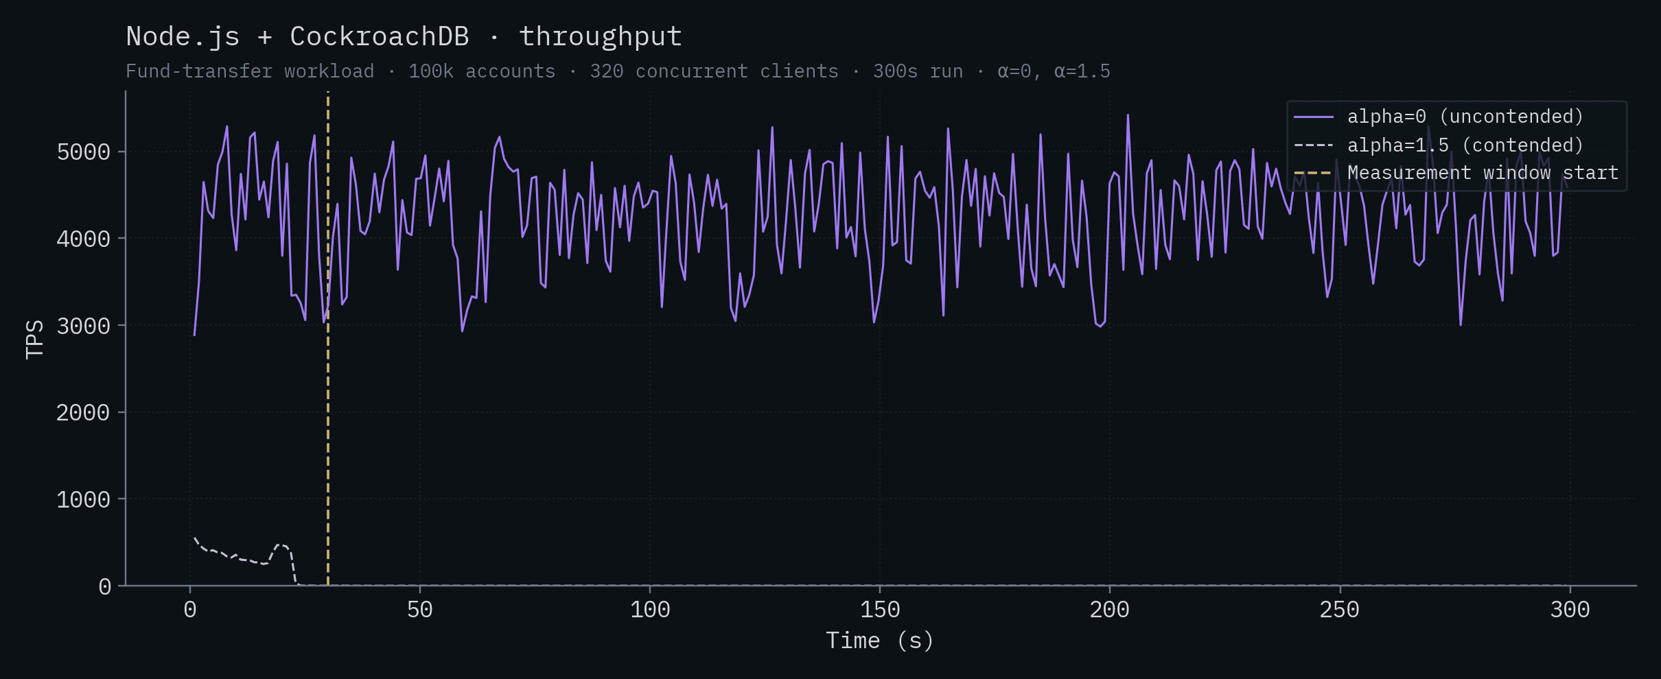Viewport: 1661px width, 679px height.
Task: Click the purple line sample in legend
Action: coord(1314,117)
